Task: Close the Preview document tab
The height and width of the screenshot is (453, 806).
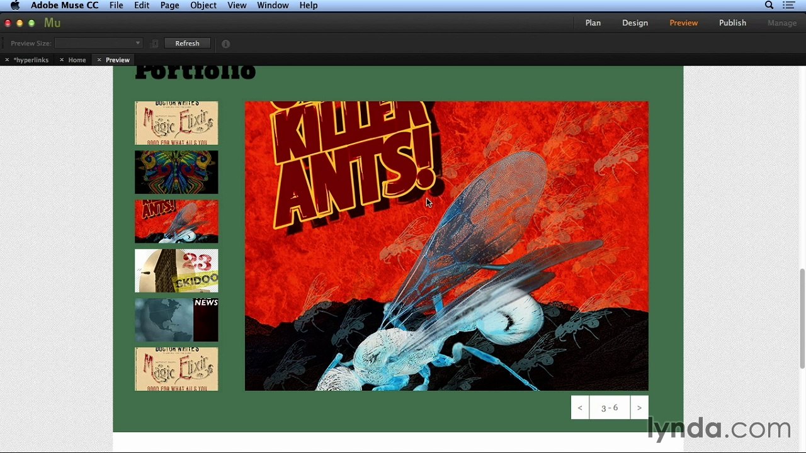Action: [x=99, y=60]
